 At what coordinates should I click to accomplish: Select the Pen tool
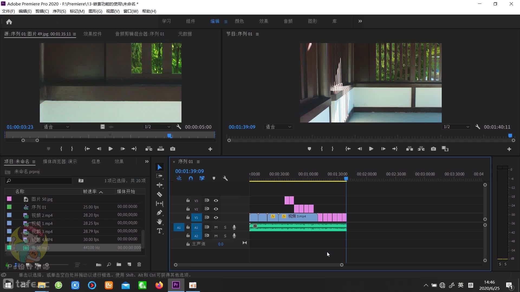(160, 213)
